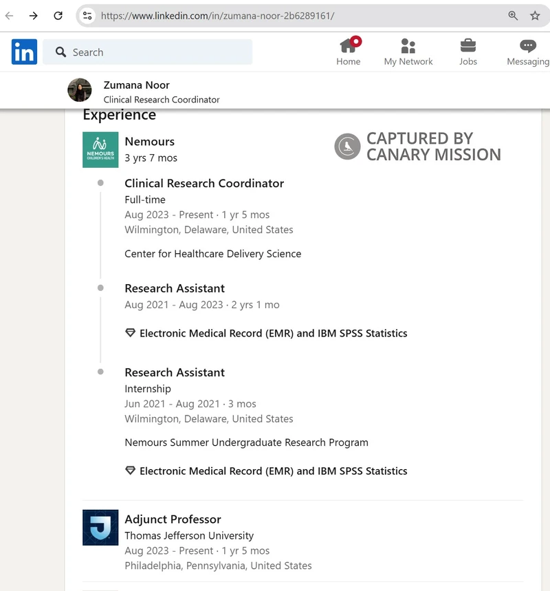The width and height of the screenshot is (550, 591).
Task: Click the Nemours company logo
Action: tap(100, 149)
